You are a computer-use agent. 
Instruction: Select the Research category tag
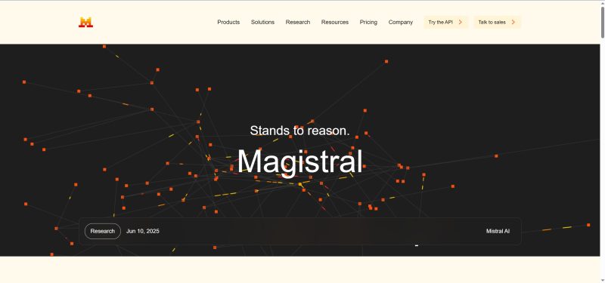coord(103,231)
